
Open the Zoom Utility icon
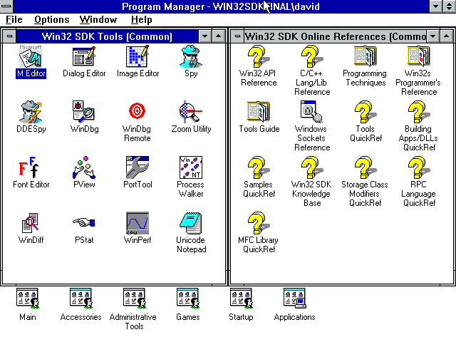pyautogui.click(x=190, y=112)
